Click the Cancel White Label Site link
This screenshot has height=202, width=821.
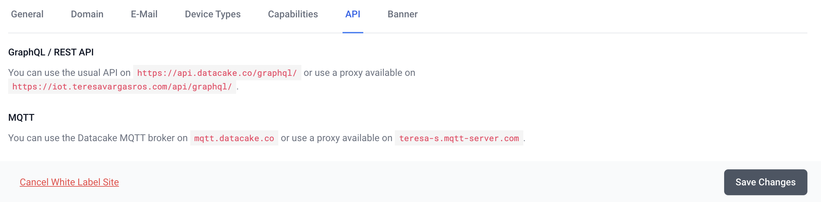point(69,182)
